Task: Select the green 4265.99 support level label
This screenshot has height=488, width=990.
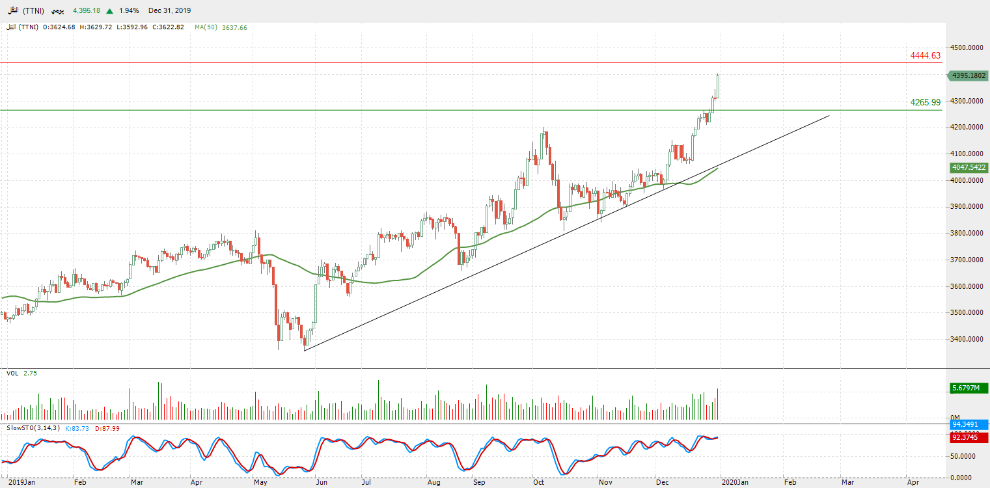Action: (925, 102)
